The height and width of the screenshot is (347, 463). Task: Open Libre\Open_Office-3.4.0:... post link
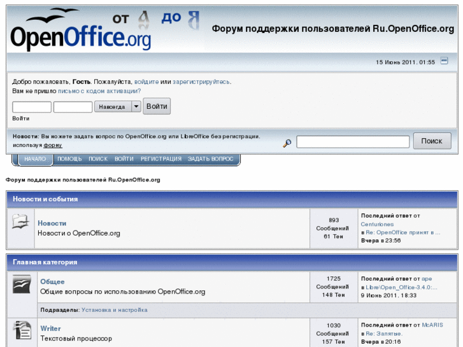[x=402, y=287]
